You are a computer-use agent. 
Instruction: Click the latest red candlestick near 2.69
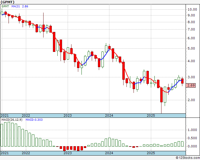(182, 81)
